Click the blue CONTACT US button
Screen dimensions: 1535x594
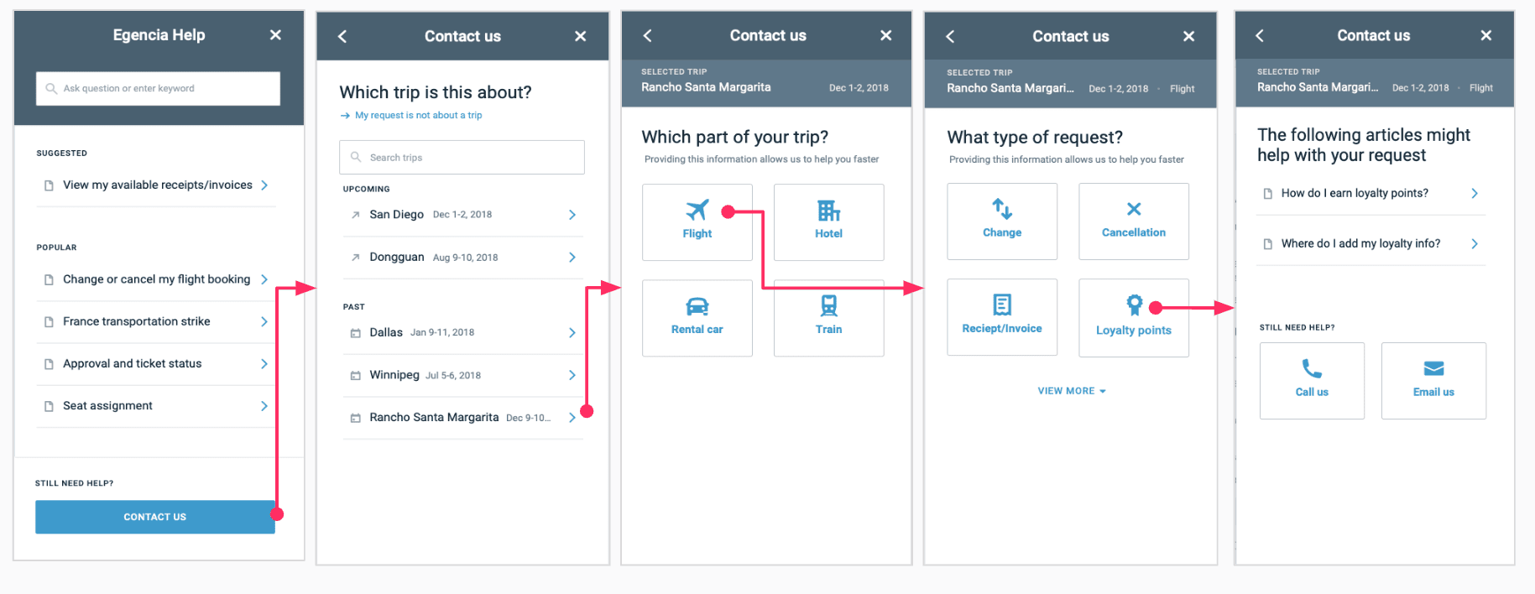coord(155,517)
